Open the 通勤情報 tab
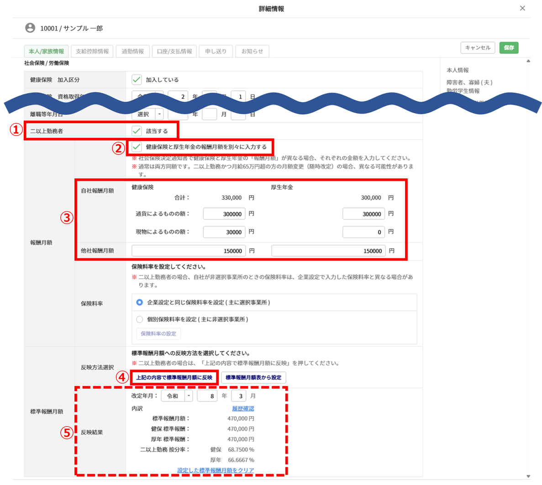542x485 pixels. click(132, 51)
